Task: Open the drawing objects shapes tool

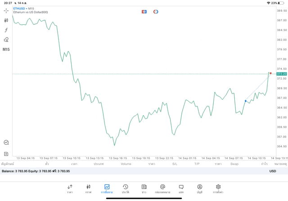Action: point(6,40)
